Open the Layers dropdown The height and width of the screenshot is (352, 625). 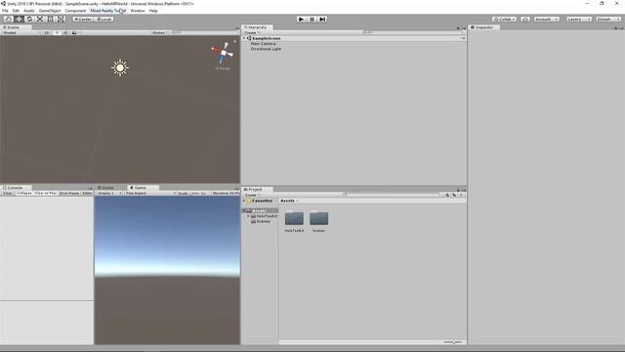click(x=579, y=20)
